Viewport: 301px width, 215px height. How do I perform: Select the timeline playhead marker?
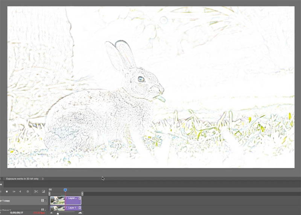(x=65, y=190)
